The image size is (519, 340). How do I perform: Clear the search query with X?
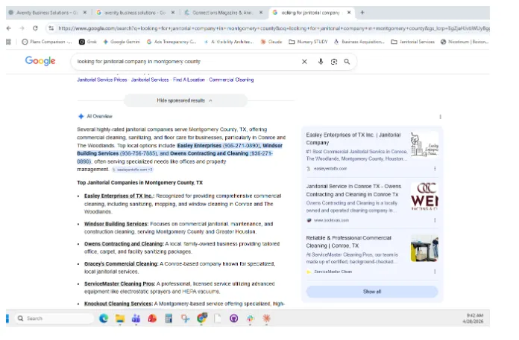click(304, 62)
